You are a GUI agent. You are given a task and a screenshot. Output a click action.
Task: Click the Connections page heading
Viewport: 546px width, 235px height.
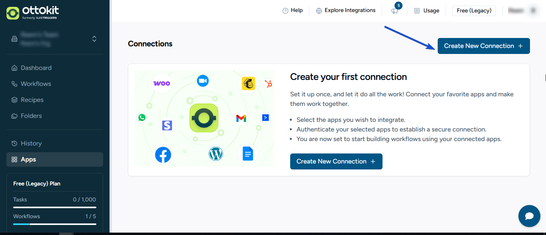150,44
